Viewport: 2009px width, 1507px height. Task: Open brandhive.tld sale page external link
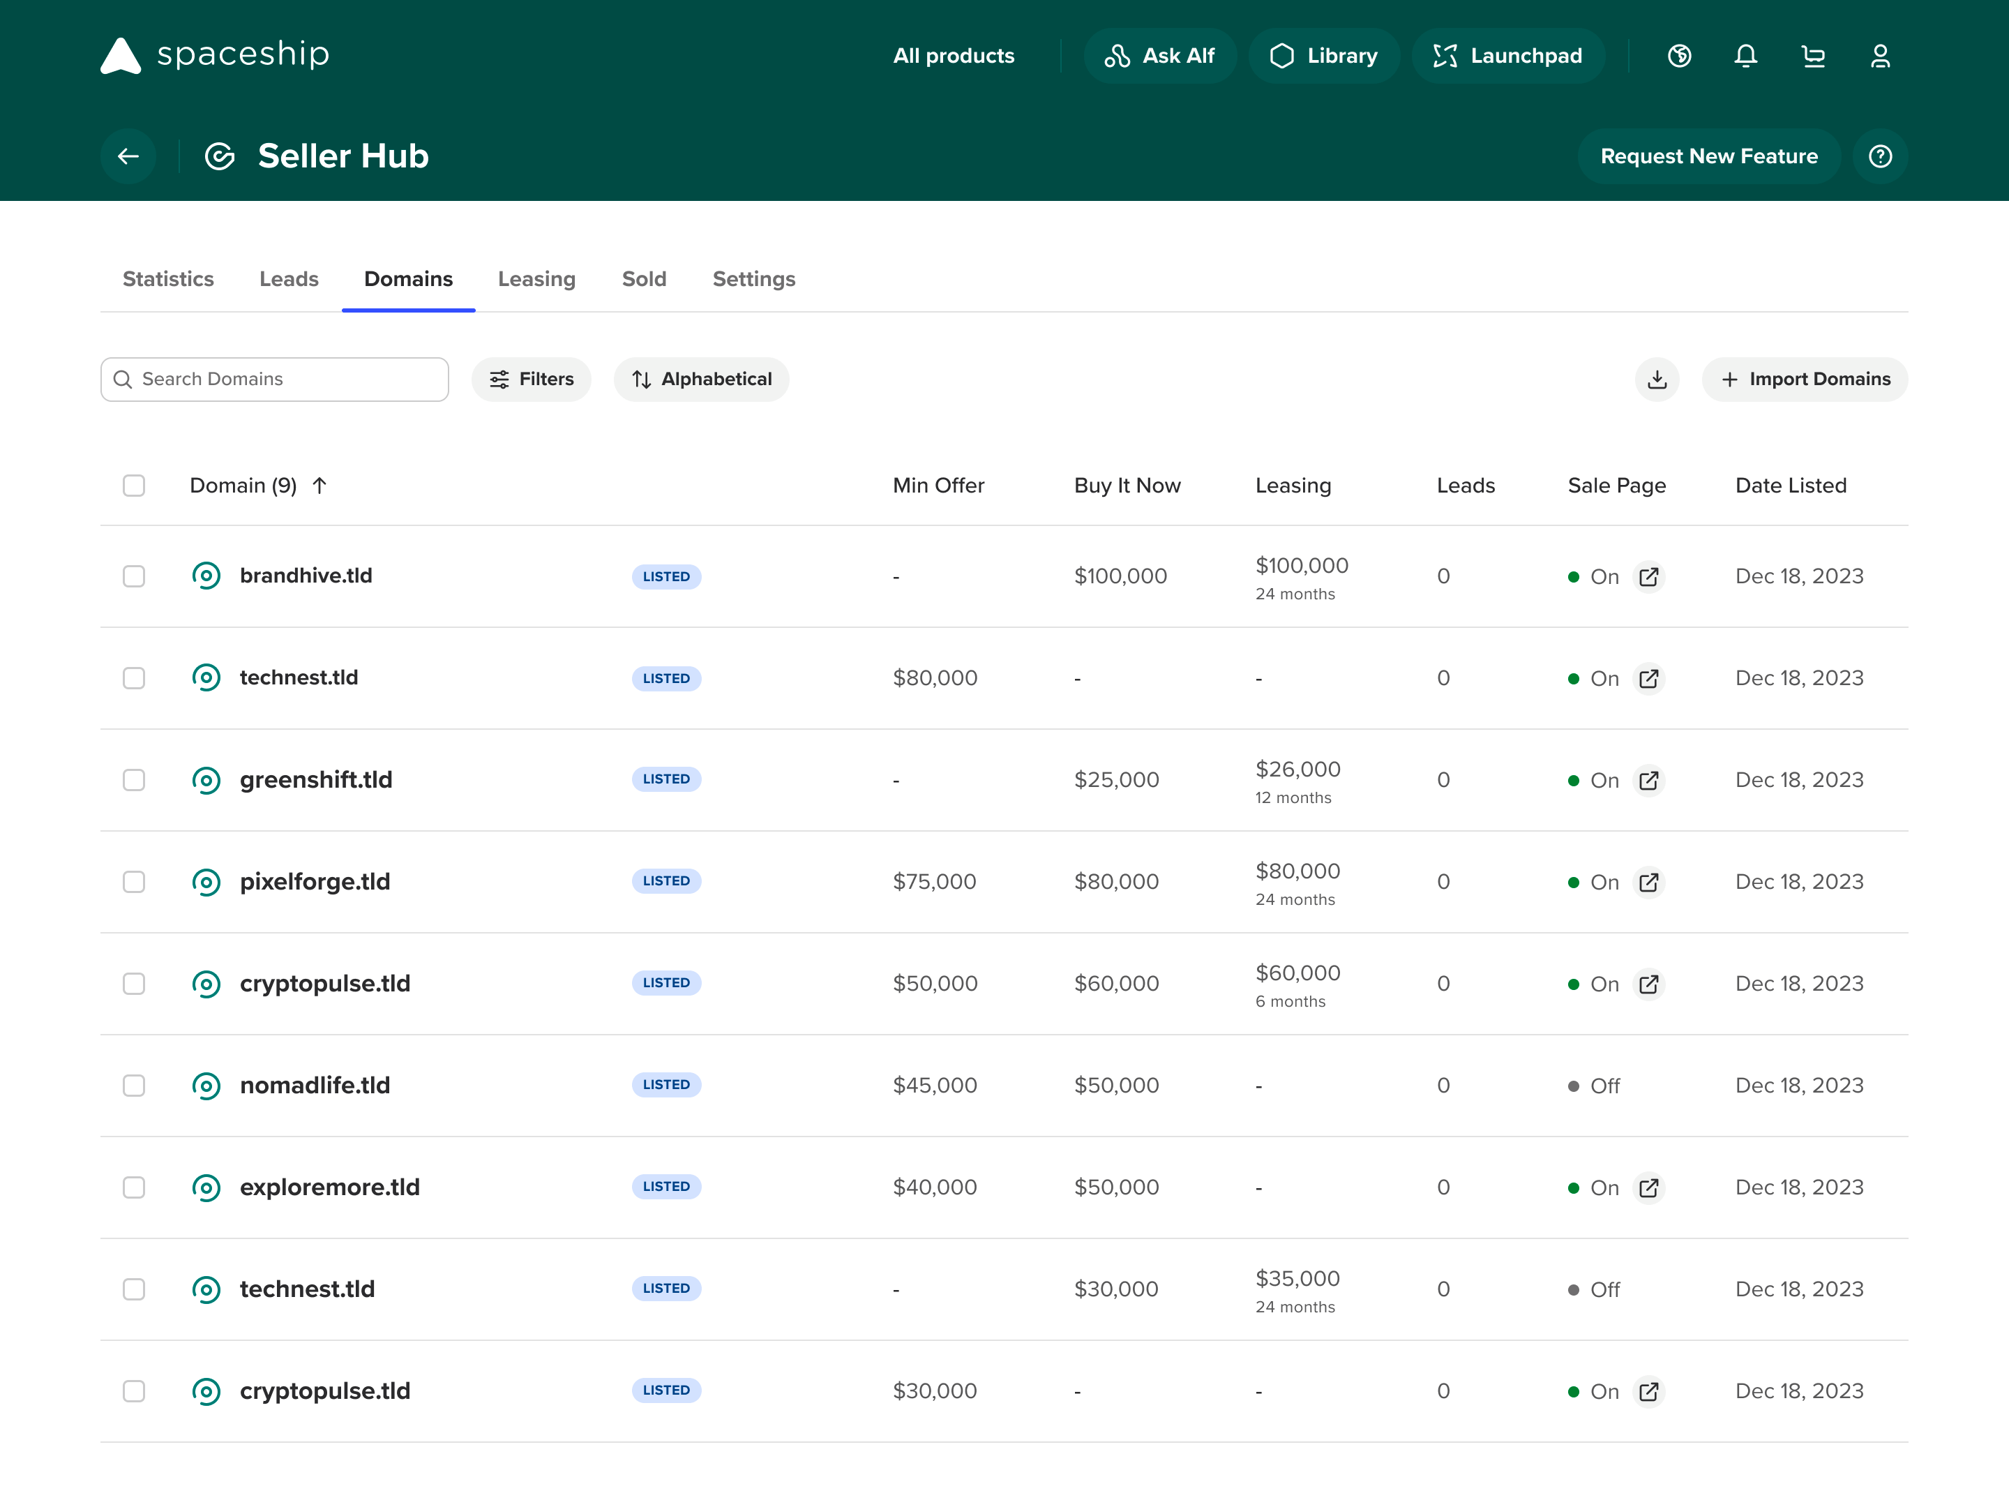coord(1648,577)
